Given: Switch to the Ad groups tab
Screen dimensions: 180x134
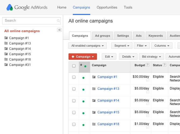Looking at the screenshot, I should click(103, 36).
